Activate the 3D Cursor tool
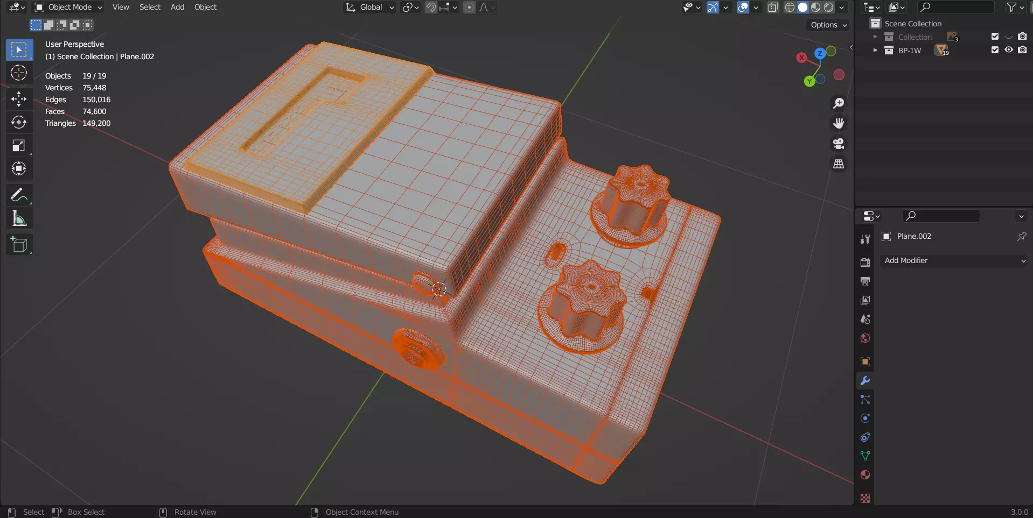1033x518 pixels. [x=19, y=73]
